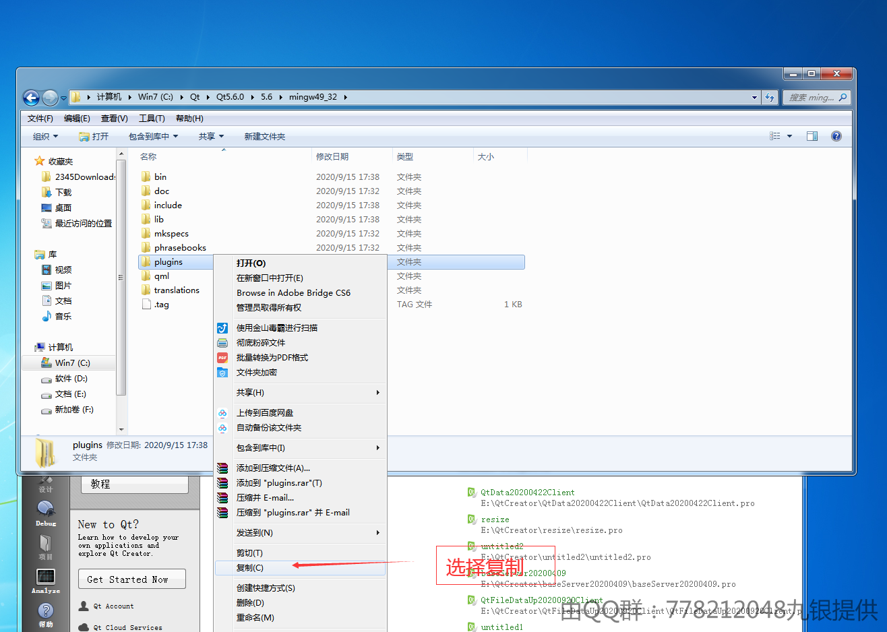The height and width of the screenshot is (632, 887).
Task: Open the 共享 toolbar dropdown
Action: [211, 136]
